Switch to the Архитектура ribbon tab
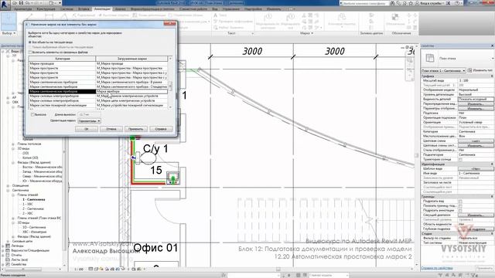This screenshot has height=278, width=495. pyautogui.click(x=22, y=9)
